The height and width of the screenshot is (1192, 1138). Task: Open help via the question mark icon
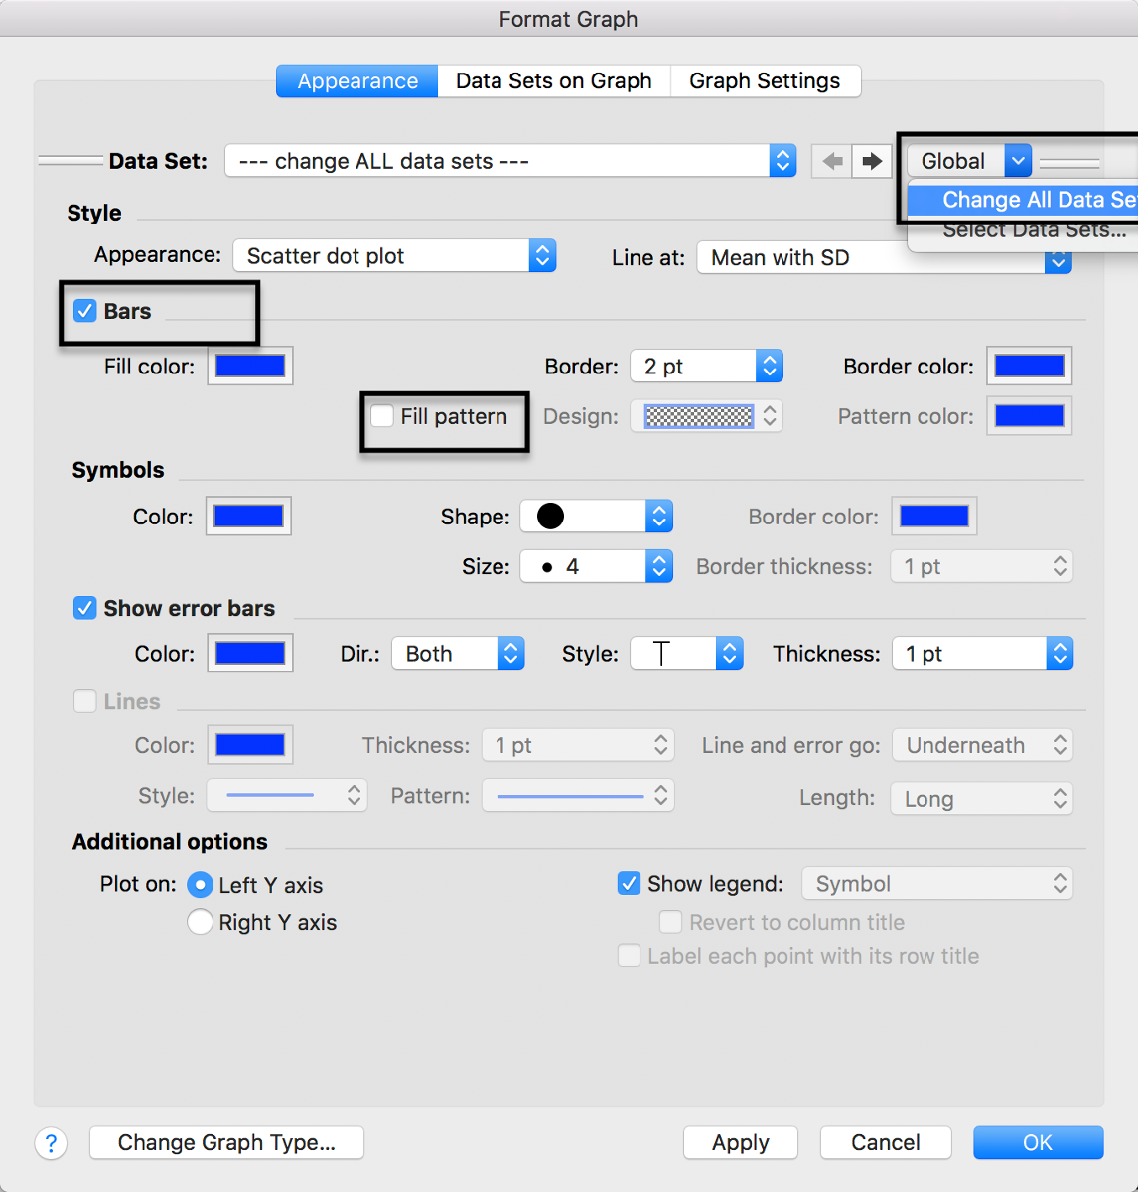pyautogui.click(x=51, y=1143)
